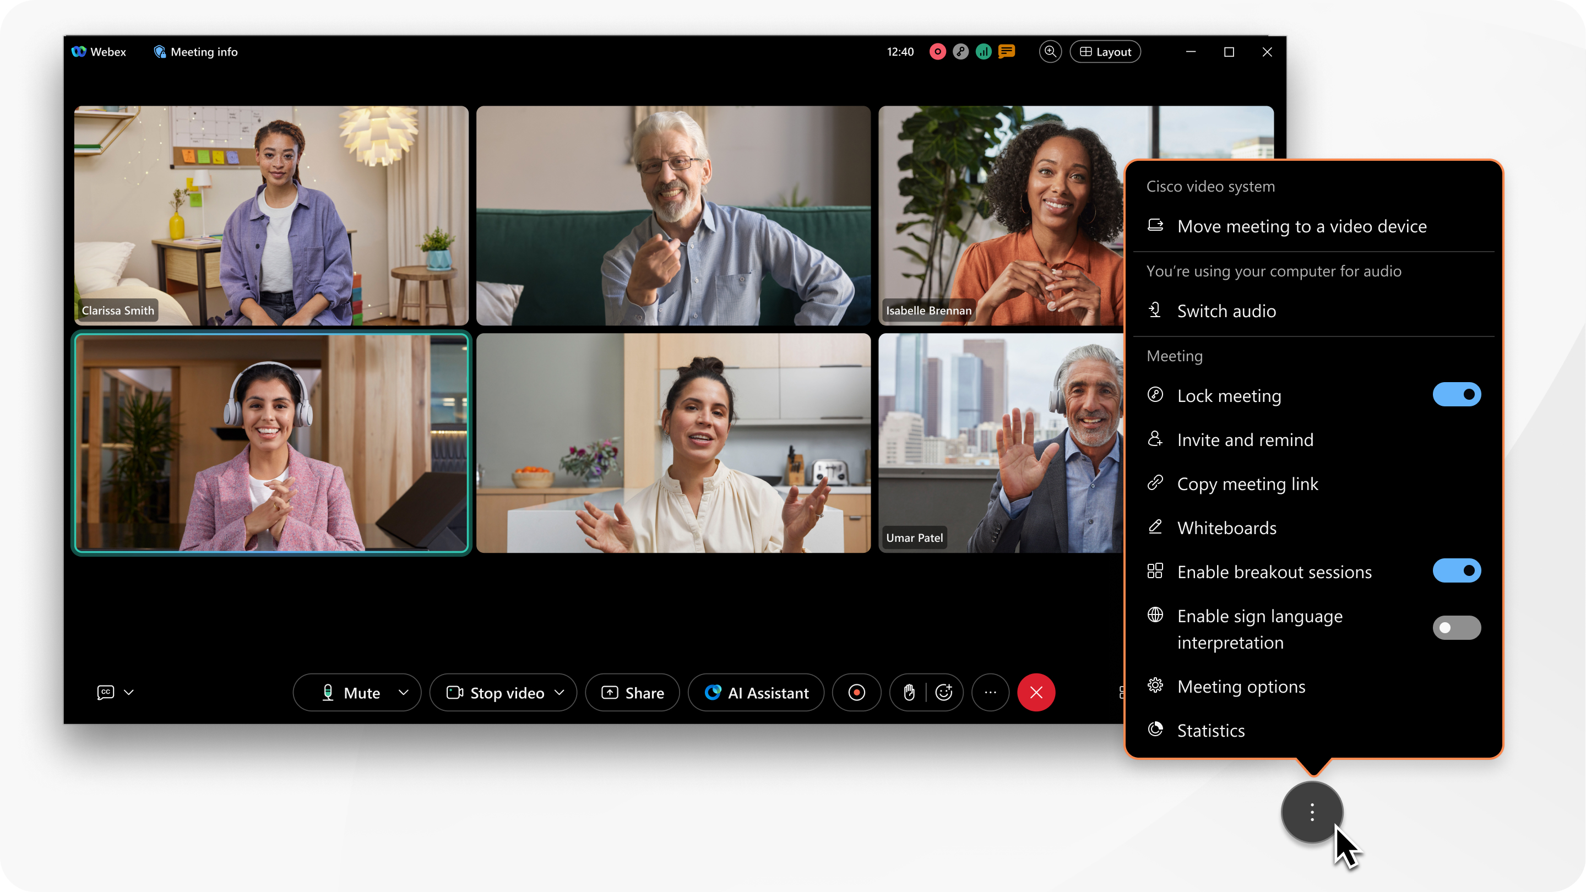Expand the captions panel dropdown

click(128, 692)
